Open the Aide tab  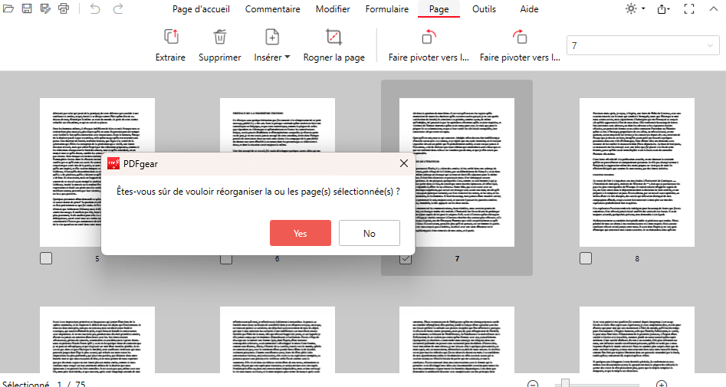(x=529, y=8)
